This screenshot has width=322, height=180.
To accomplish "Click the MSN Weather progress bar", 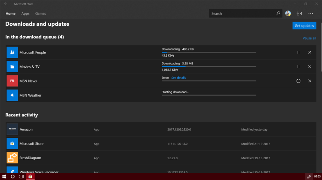I will pos(209,95).
